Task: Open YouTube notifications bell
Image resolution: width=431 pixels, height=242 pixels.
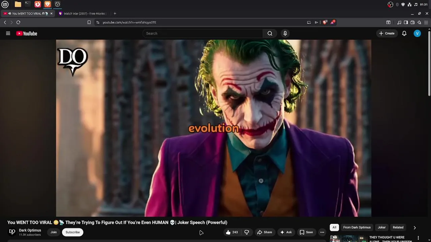Action: [404, 33]
